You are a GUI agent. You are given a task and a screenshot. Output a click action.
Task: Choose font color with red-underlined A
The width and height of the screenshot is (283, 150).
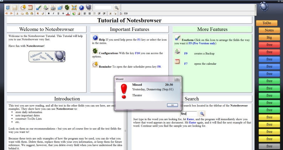pyautogui.click(x=68, y=14)
